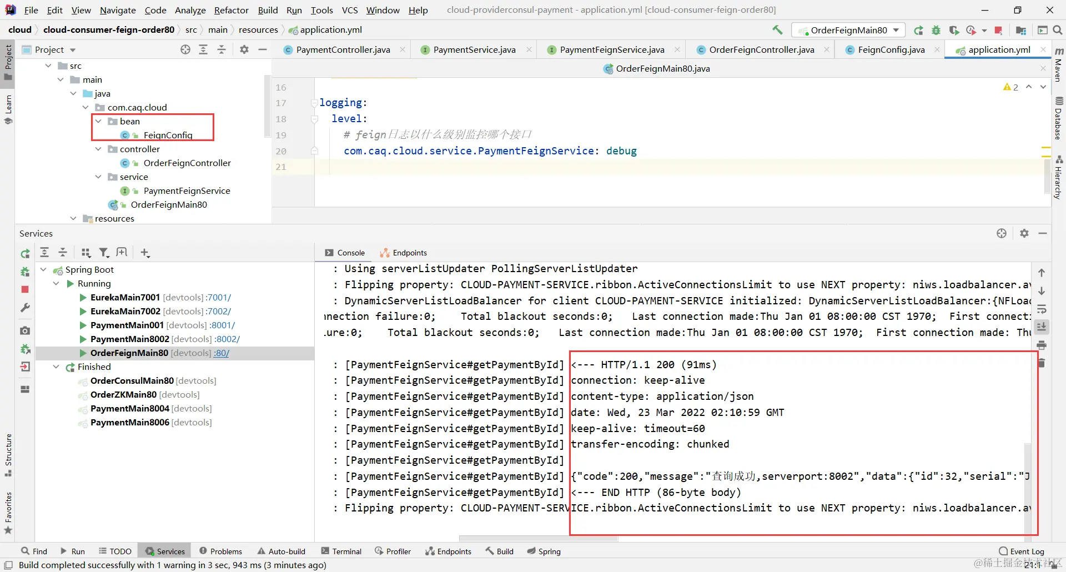This screenshot has height=572, width=1066.
Task: Collapse the com.caq.cloud package
Action: click(x=86, y=107)
